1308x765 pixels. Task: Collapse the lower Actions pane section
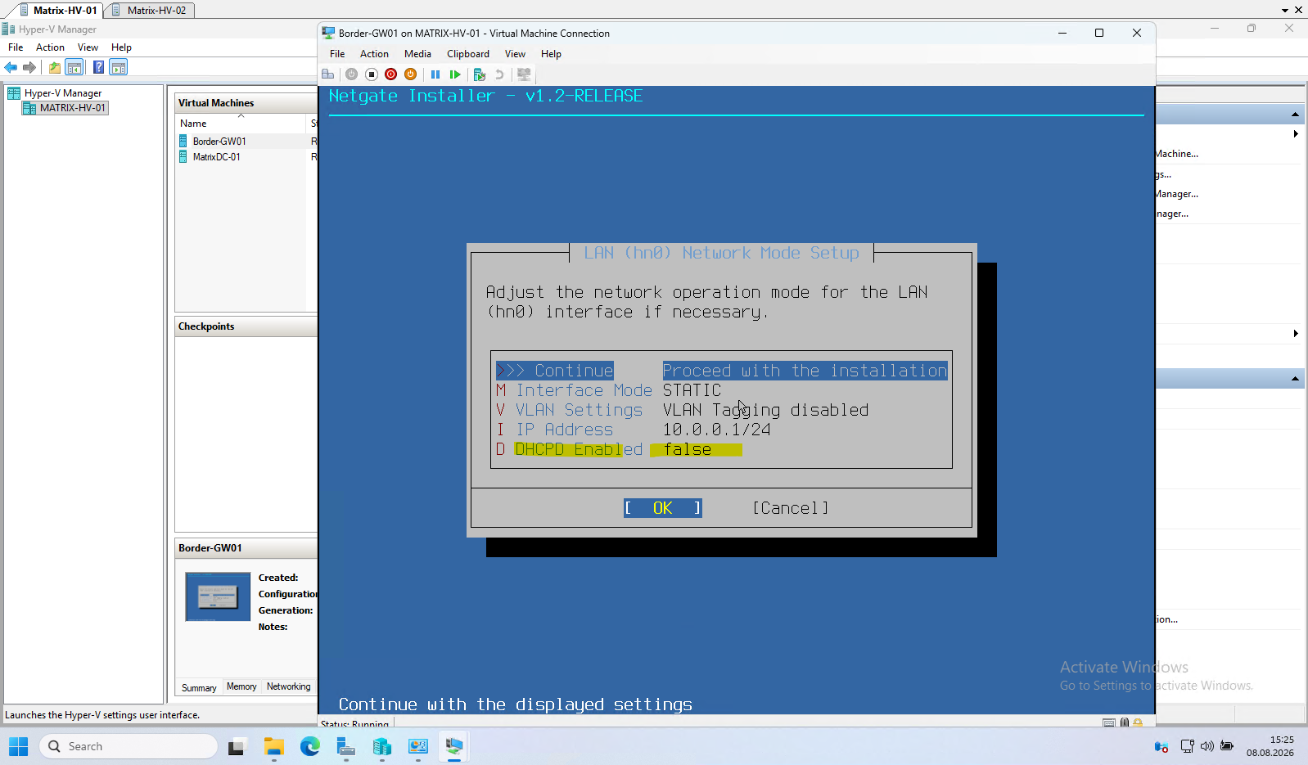[x=1295, y=379]
